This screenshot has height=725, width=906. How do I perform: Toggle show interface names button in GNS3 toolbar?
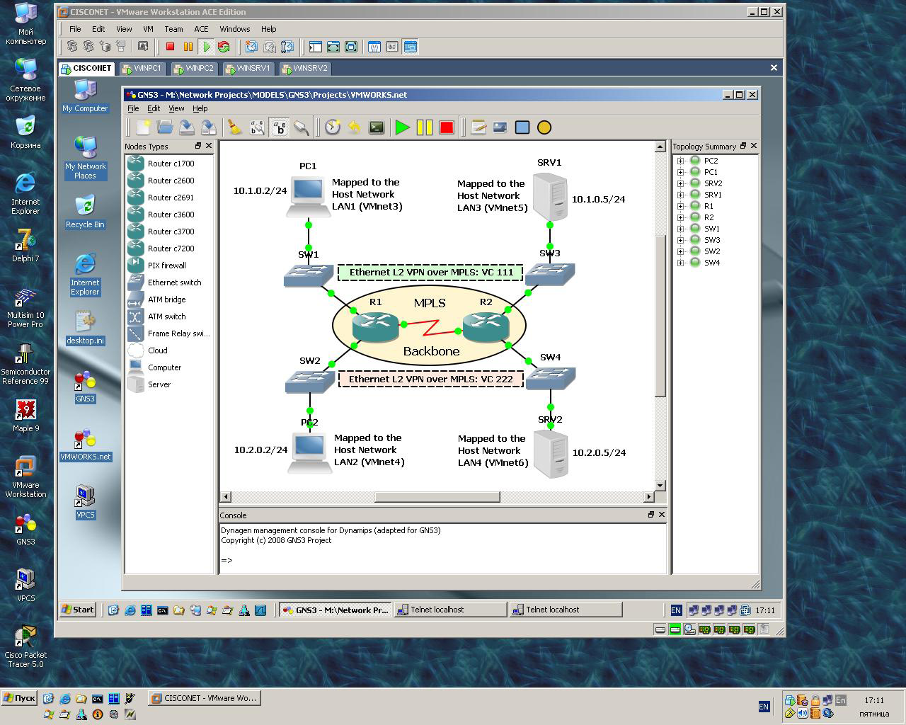(x=257, y=127)
